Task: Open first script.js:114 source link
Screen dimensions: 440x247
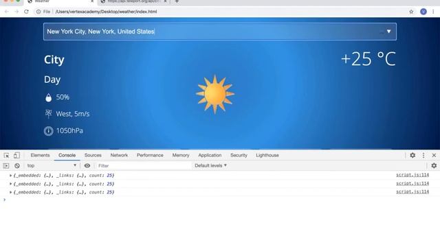Action: coord(412,175)
